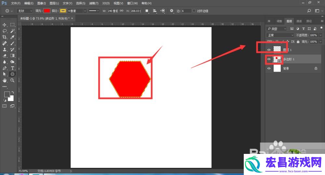Toggle lock all for layer
325x175 pixels.
pos(298,42)
